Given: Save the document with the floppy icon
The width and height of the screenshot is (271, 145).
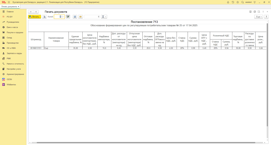Looking at the screenshot, I should (75, 17).
